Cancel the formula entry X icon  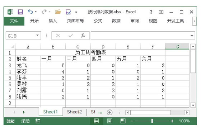(58, 36)
